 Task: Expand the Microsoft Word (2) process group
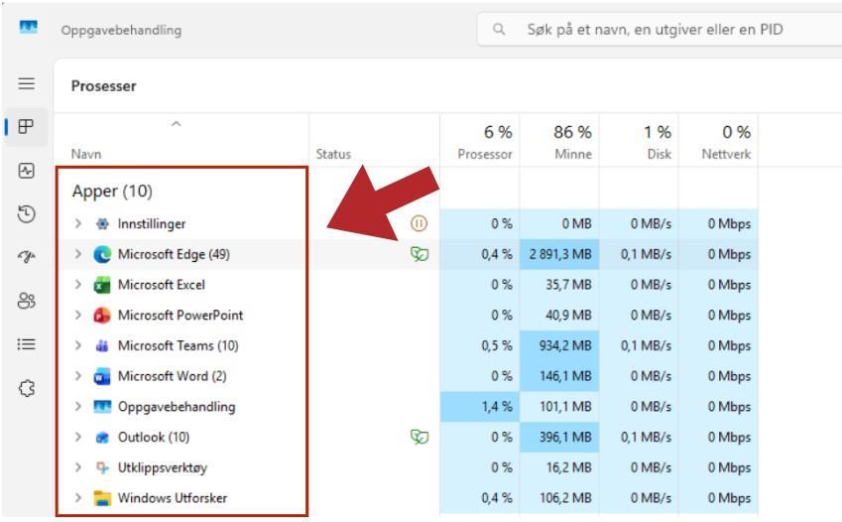pos(78,376)
